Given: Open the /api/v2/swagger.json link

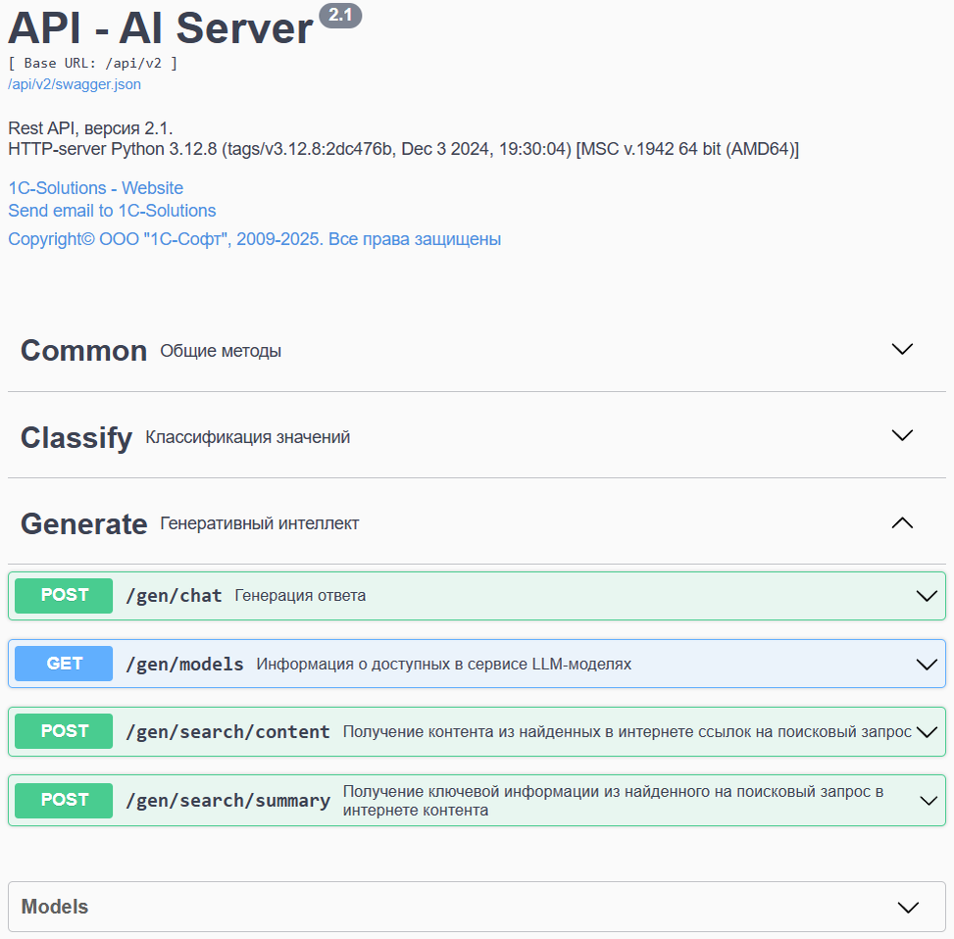Looking at the screenshot, I should (75, 84).
